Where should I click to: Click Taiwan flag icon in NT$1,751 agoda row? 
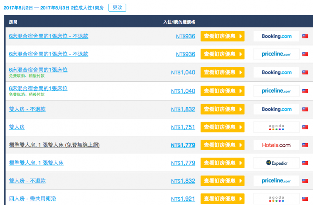(305, 128)
